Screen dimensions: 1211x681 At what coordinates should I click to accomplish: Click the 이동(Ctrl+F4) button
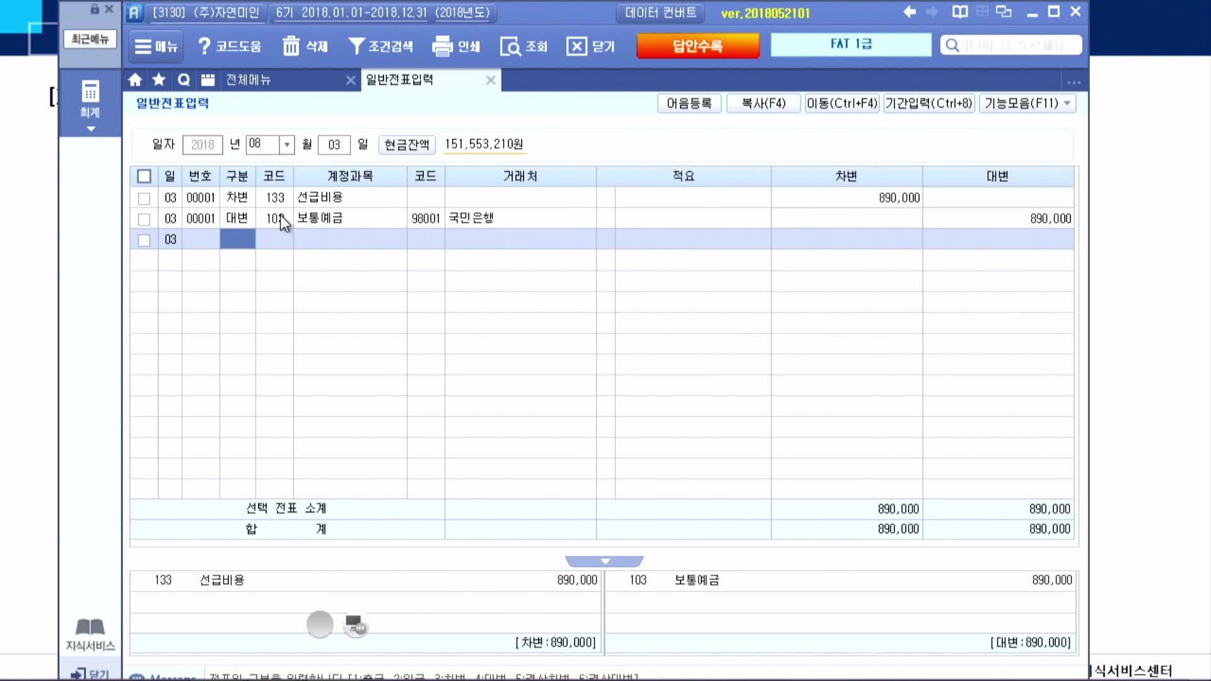coord(842,103)
